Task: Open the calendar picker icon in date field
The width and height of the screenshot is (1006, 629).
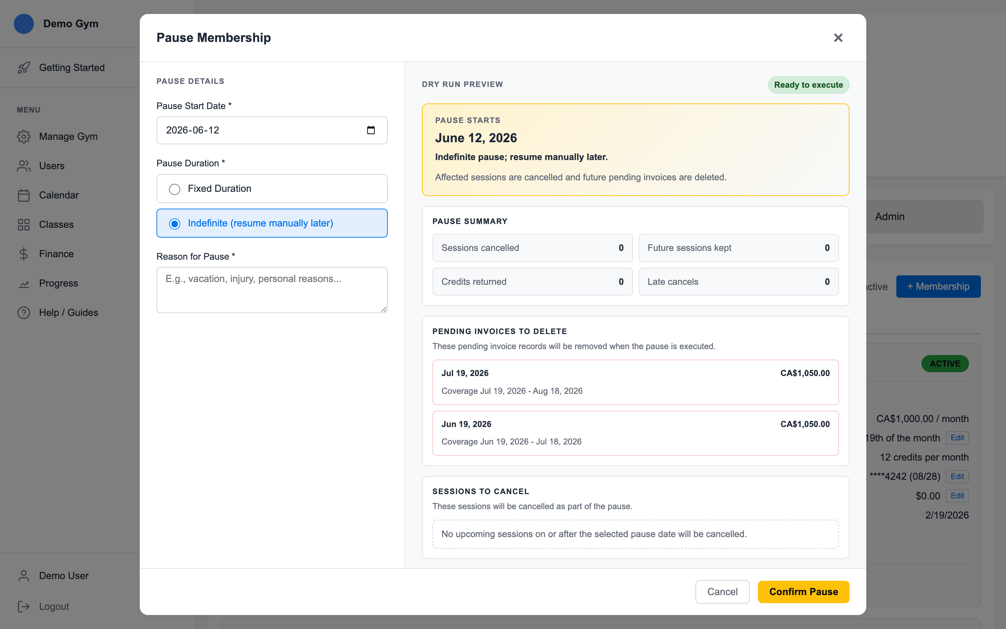Action: click(371, 130)
